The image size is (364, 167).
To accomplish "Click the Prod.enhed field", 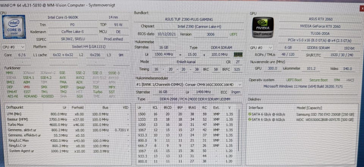I will pos(113,39).
